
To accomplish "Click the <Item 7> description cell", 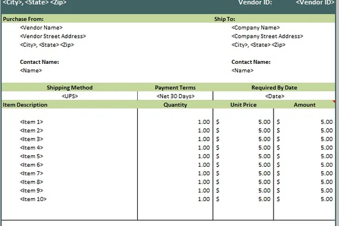I will coord(31,173).
